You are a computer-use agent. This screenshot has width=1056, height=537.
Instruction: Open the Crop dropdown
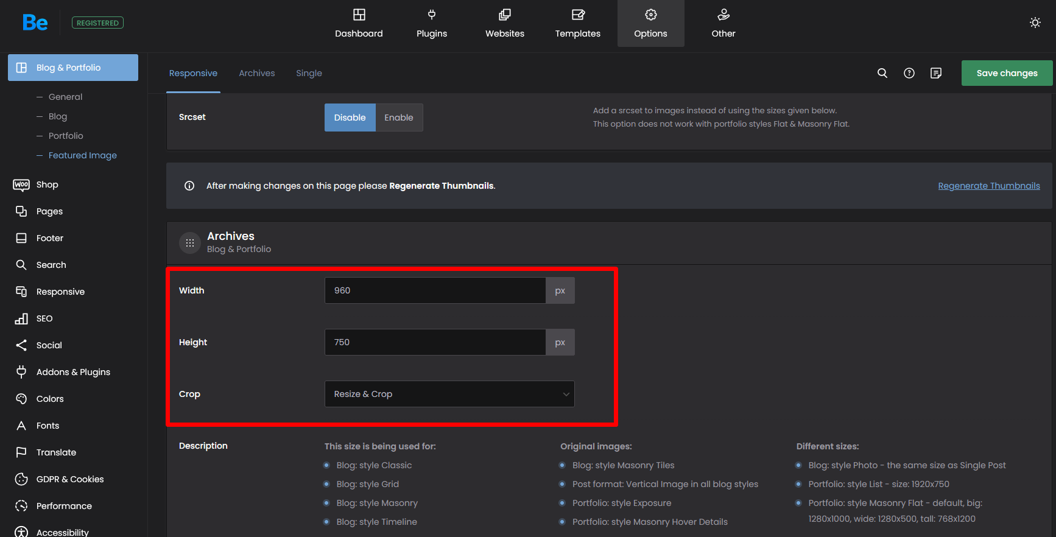pos(449,394)
